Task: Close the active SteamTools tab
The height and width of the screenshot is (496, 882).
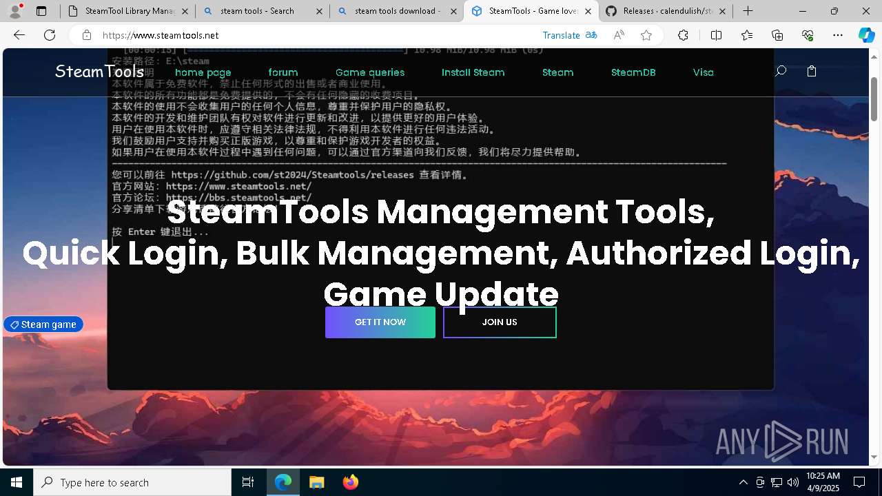Action: (588, 11)
